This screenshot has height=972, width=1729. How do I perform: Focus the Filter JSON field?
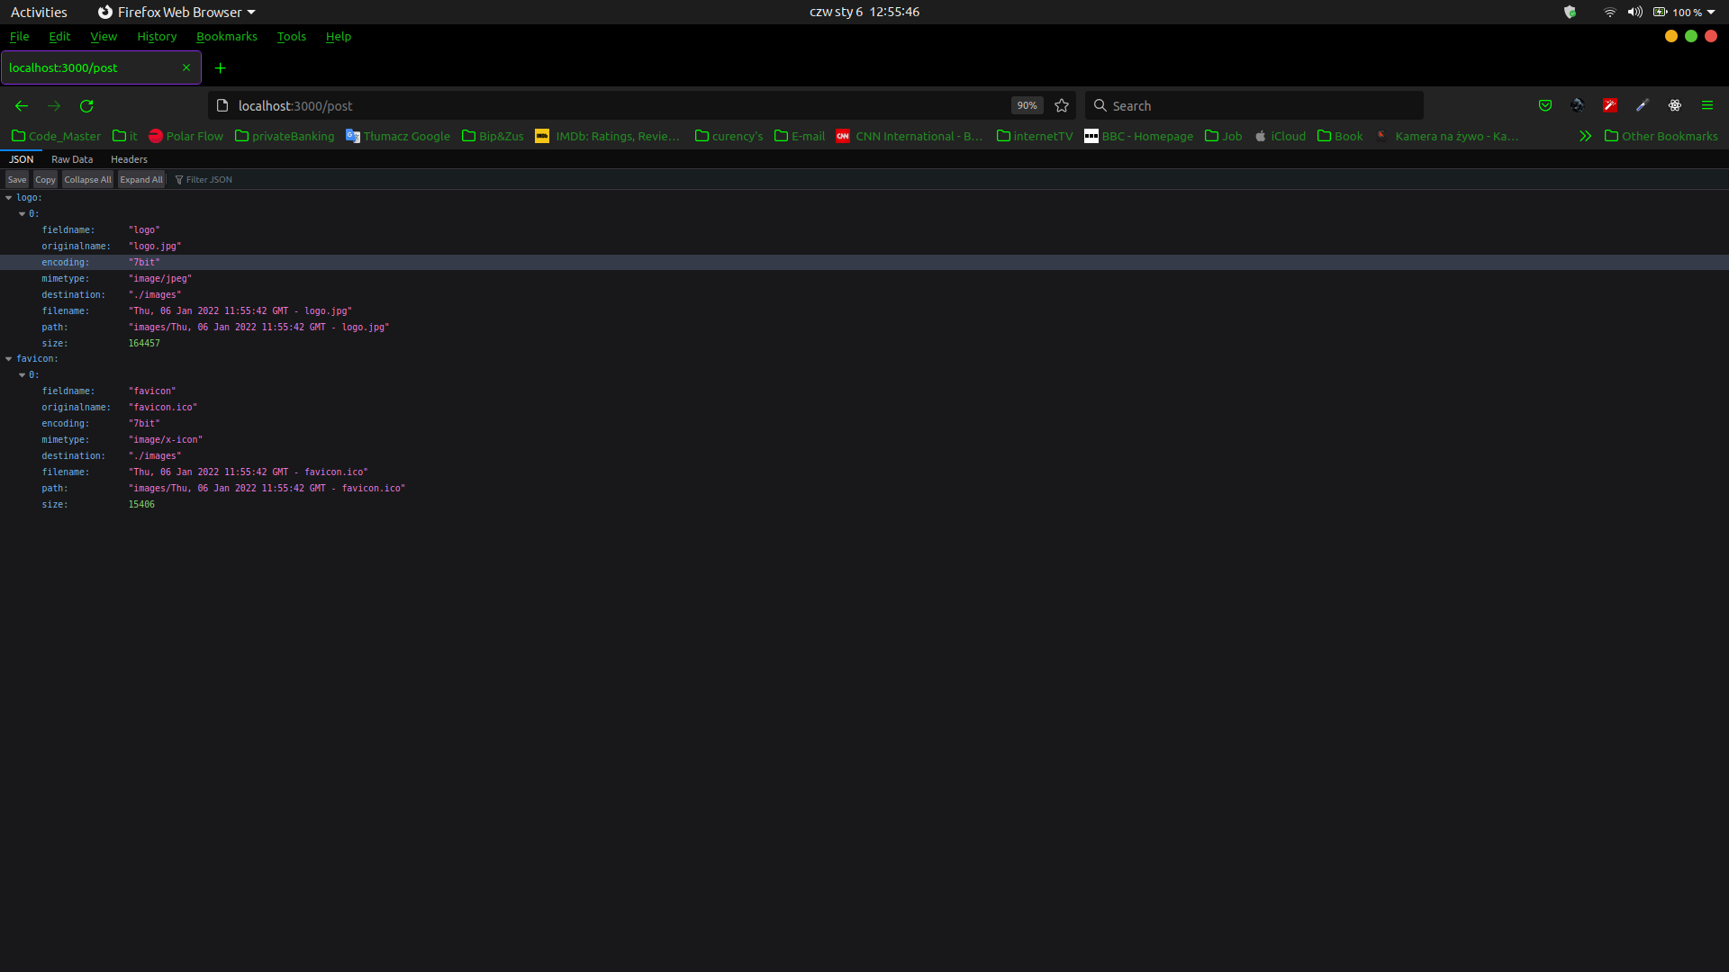pyautogui.click(x=209, y=180)
